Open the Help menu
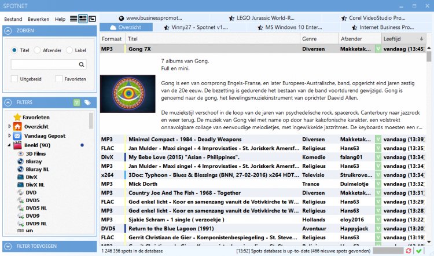Viewport: 434px width, 256px height. 60,19
